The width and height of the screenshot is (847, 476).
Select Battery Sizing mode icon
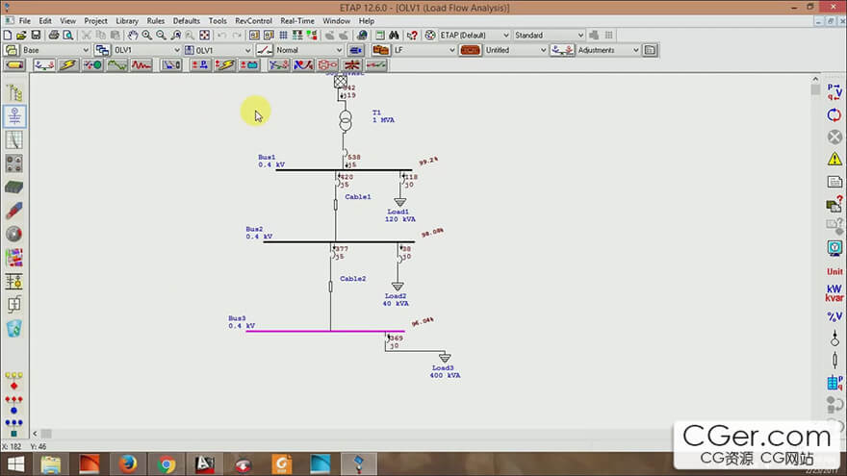[x=249, y=65]
